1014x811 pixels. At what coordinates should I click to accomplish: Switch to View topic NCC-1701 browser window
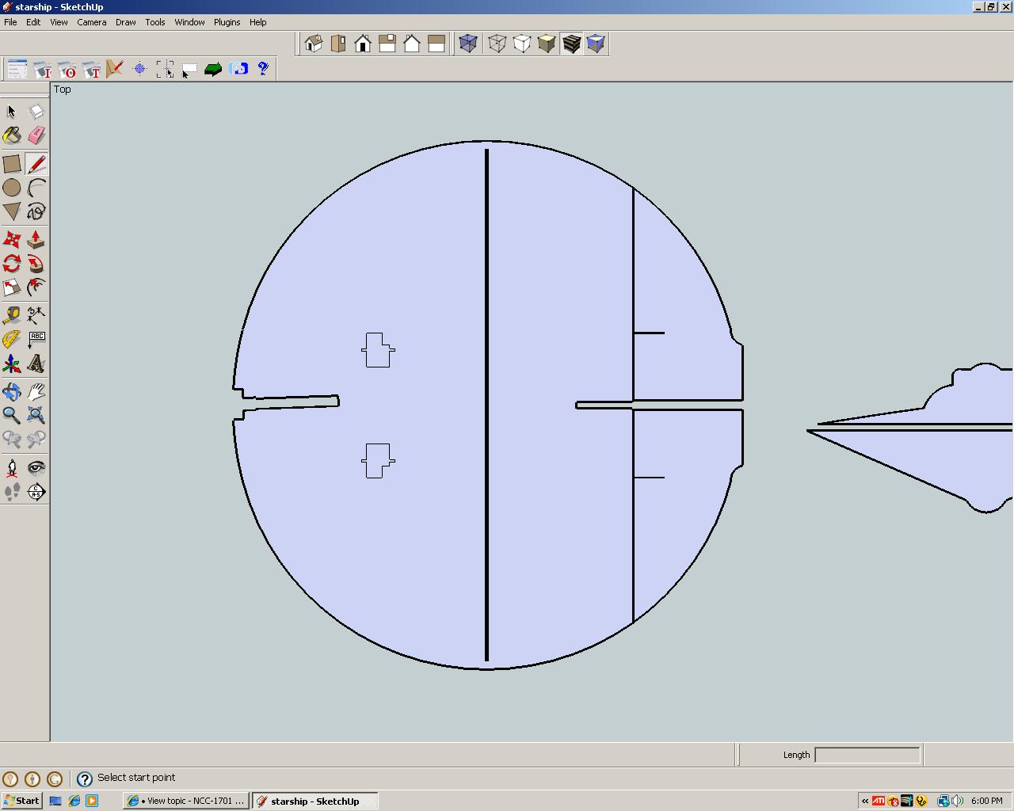(x=186, y=801)
